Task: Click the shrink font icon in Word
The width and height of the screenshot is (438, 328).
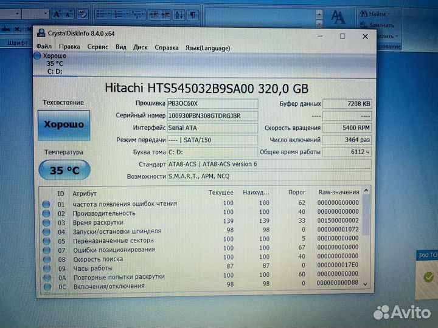Action: (x=68, y=14)
